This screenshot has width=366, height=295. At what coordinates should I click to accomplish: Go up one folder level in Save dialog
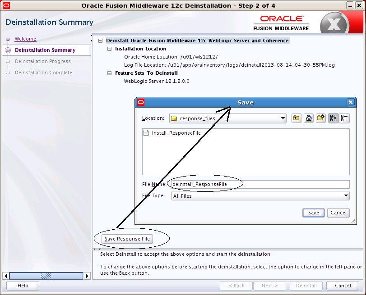pyautogui.click(x=296, y=118)
